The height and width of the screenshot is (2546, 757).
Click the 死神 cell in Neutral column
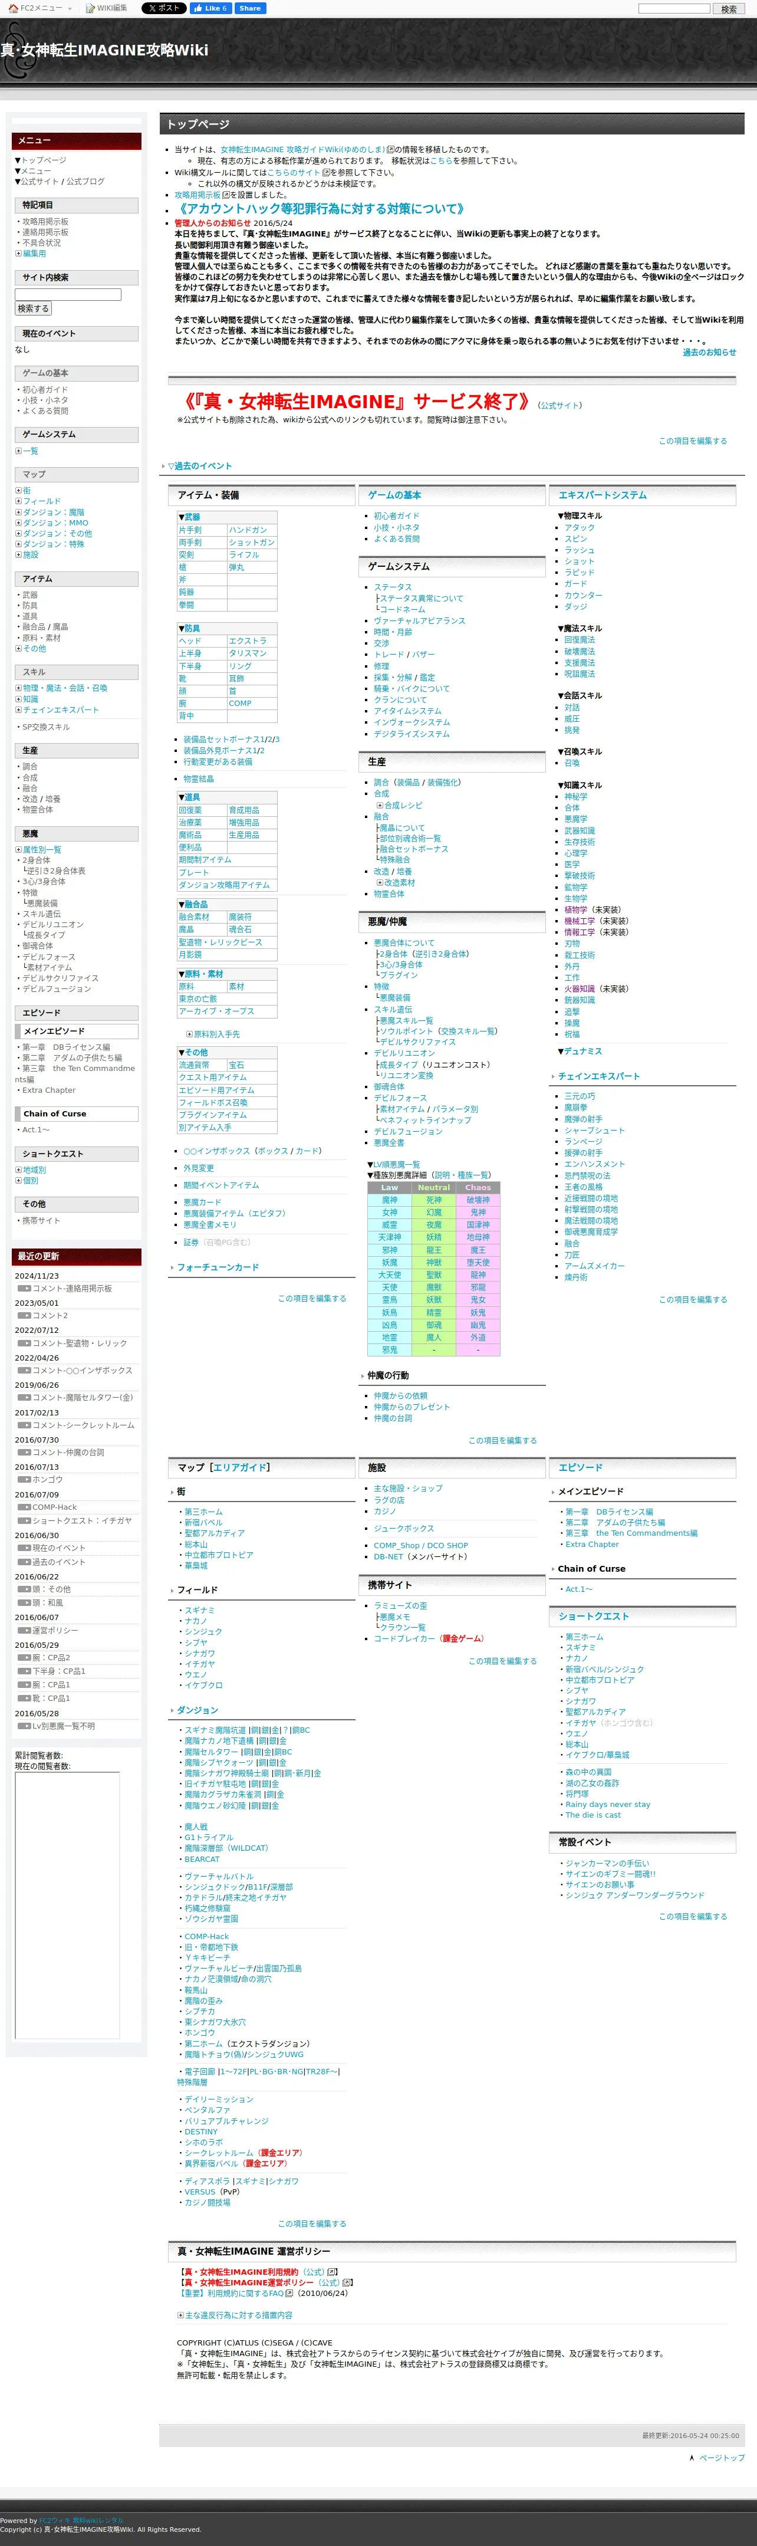pyautogui.click(x=434, y=1200)
